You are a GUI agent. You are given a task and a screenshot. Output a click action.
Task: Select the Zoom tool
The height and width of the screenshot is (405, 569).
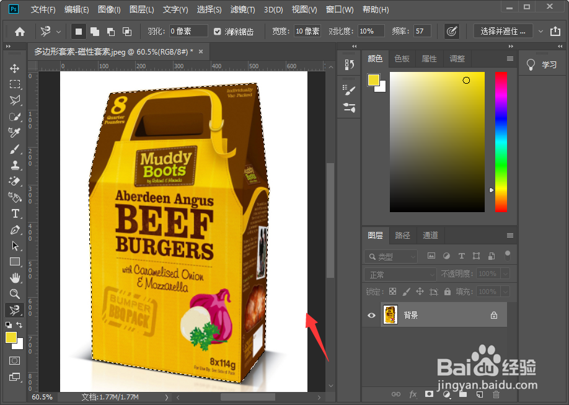coord(14,294)
